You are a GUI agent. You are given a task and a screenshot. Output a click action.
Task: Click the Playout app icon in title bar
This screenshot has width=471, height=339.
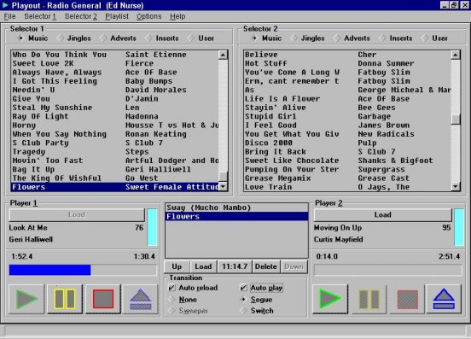pyautogui.click(x=5, y=5)
